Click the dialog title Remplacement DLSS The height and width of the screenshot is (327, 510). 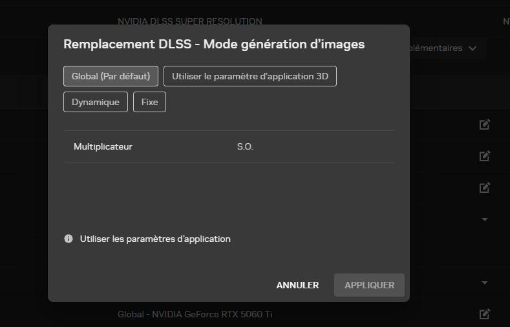click(x=214, y=44)
